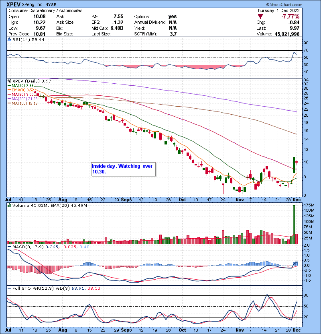Click the stochastic %D value 38.50

(93, 289)
